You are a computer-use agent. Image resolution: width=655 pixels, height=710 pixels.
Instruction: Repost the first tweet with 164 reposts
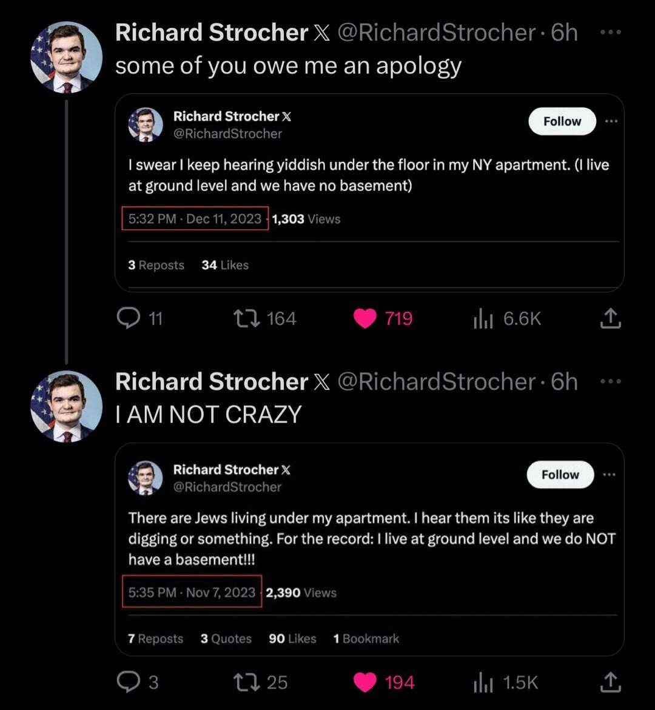246,318
